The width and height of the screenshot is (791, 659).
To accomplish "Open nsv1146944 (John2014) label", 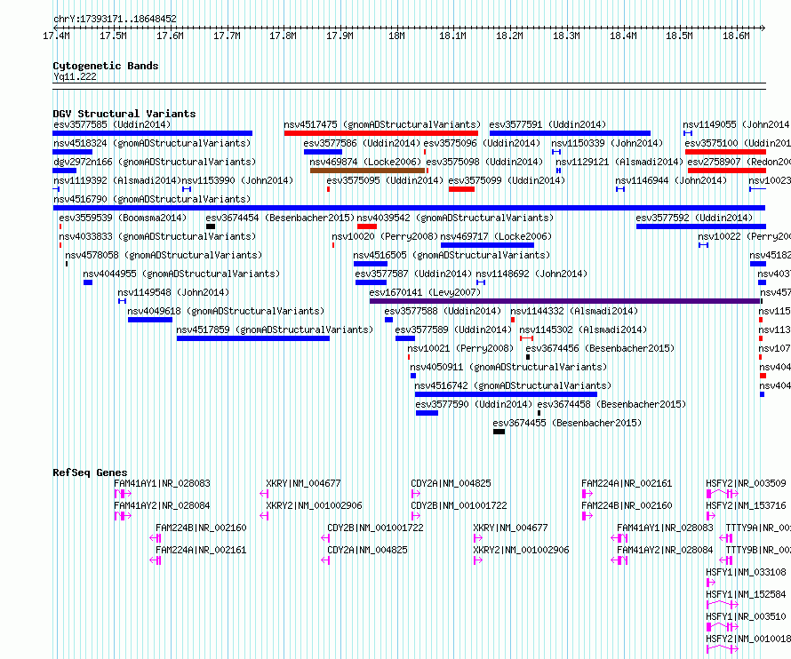I will coord(671,180).
